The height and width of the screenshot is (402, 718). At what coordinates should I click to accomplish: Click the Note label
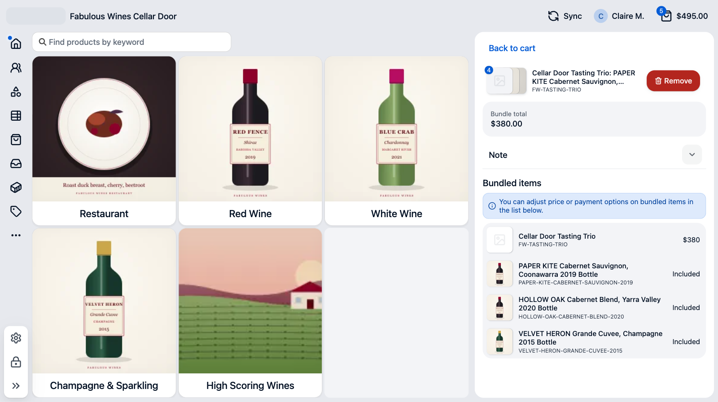498,155
